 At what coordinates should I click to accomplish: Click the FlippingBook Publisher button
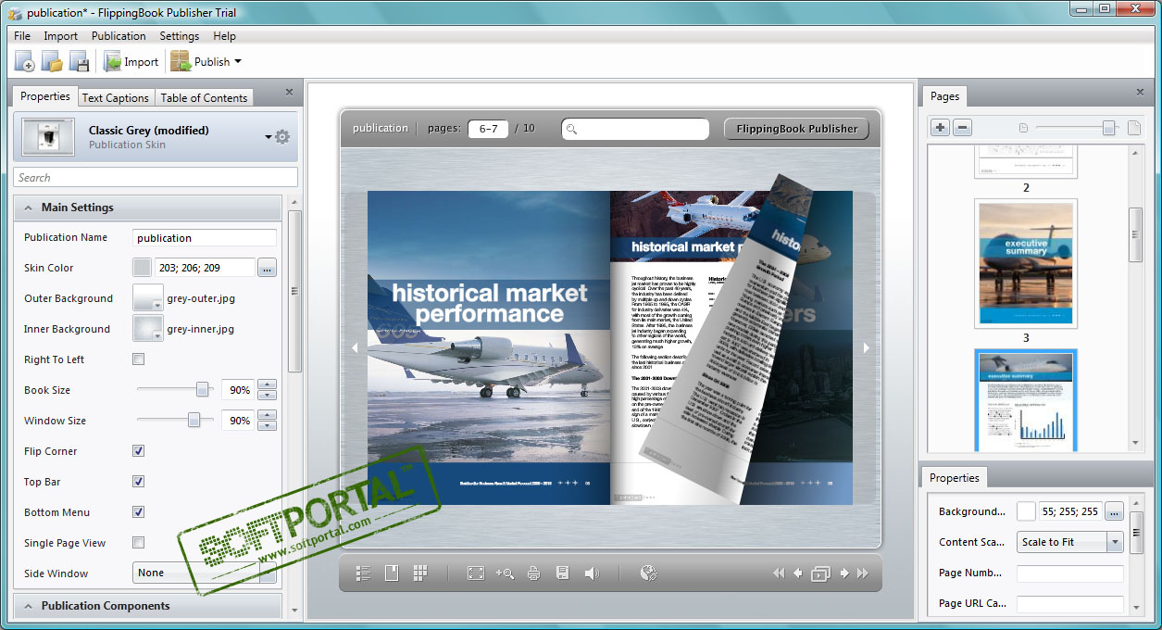797,129
